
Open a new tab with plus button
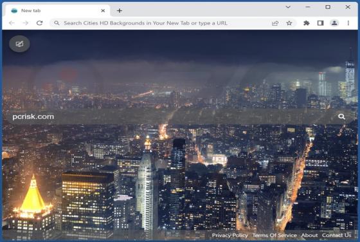coord(120,10)
